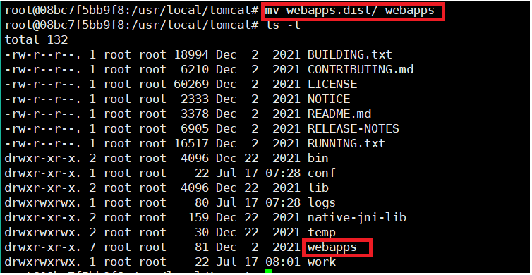Select the LICENSE file name
Viewport: 532px width, 275px height.
tap(332, 84)
